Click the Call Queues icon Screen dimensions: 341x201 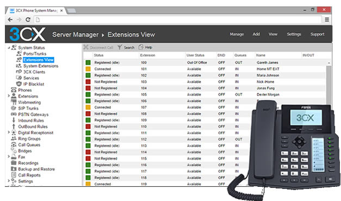[14, 145]
